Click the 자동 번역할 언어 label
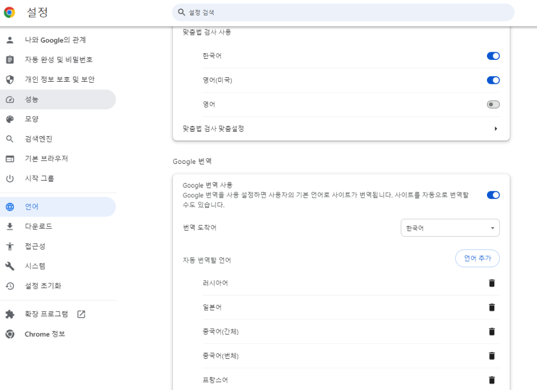Image resolution: width=537 pixels, height=390 pixels. (207, 260)
